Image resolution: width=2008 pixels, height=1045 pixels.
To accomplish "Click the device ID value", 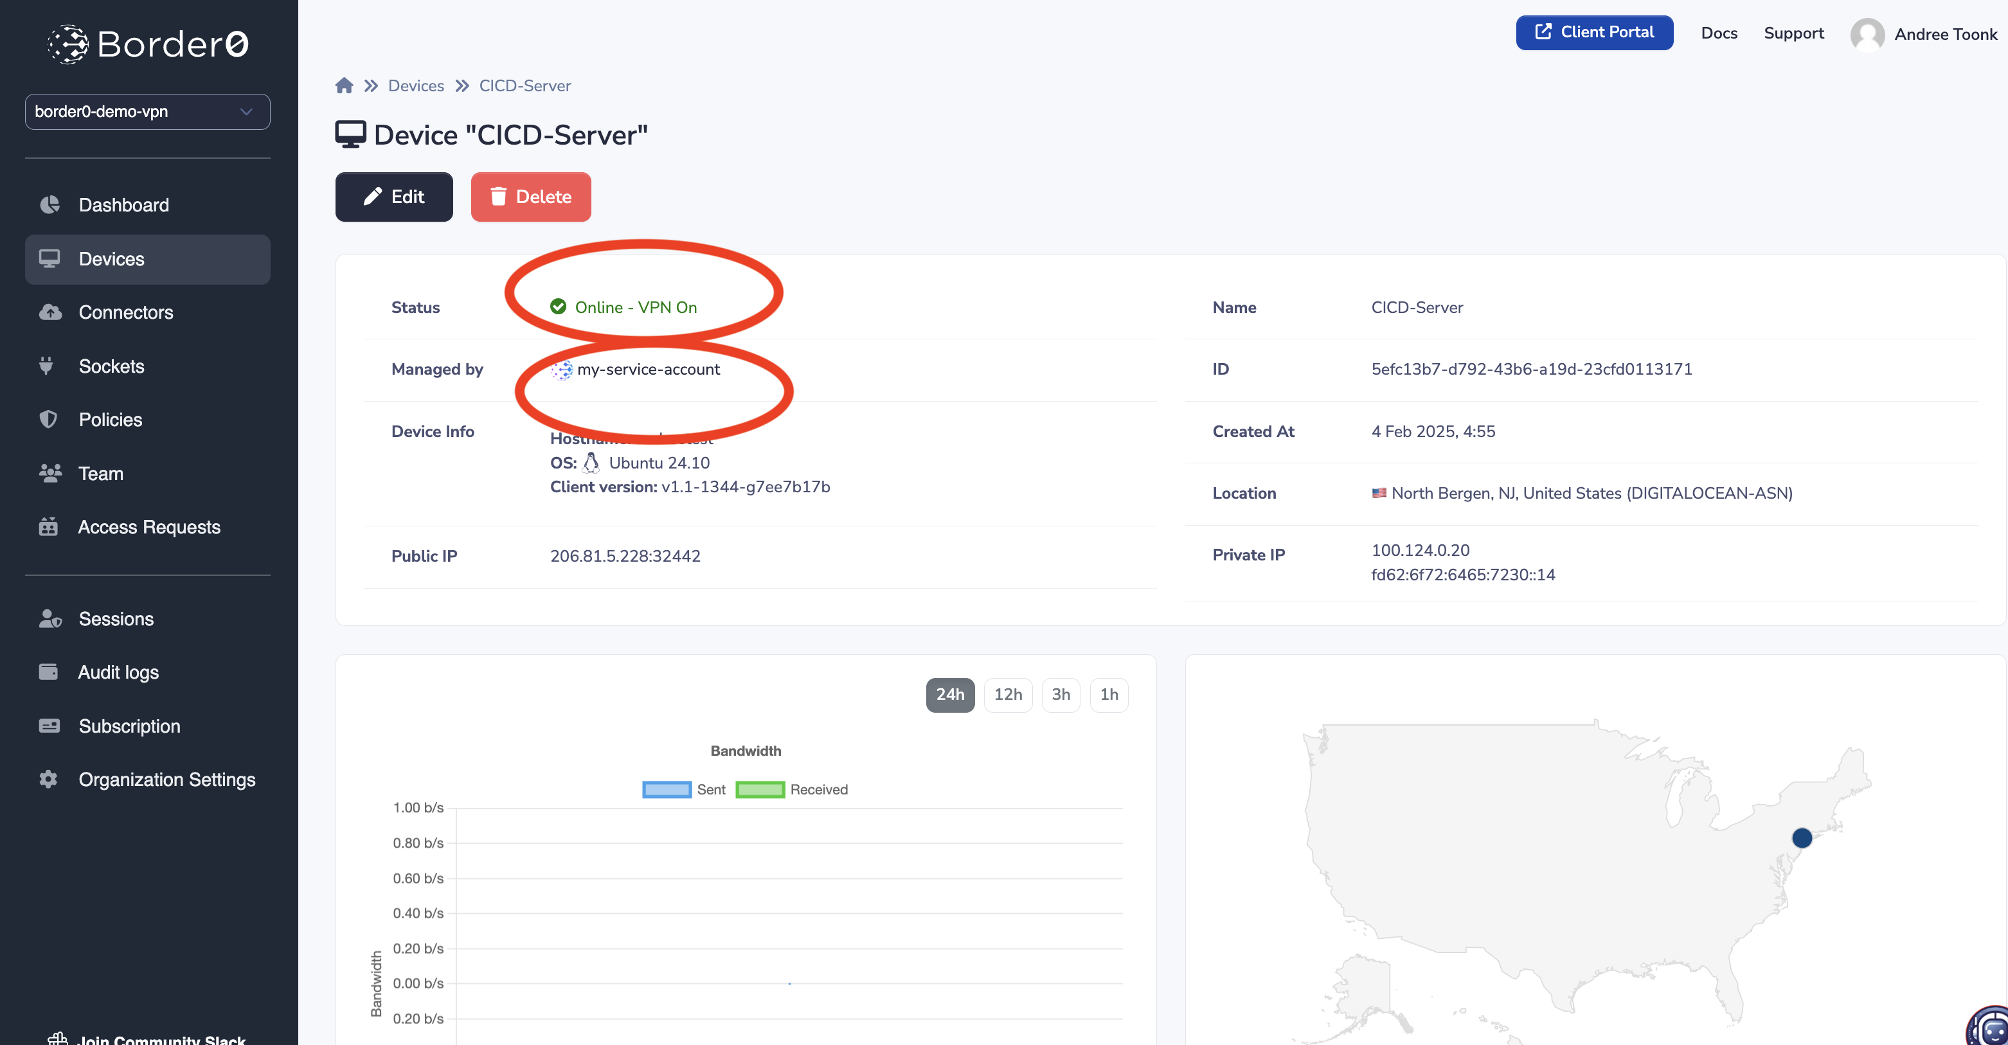I will 1531,370.
